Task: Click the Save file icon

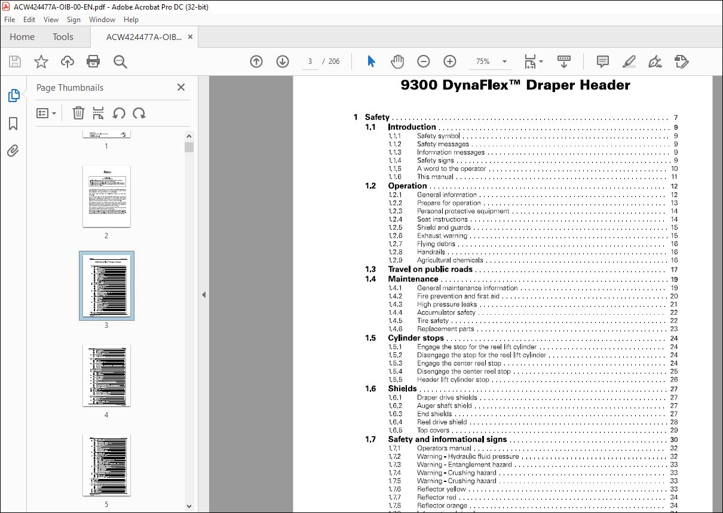Action: [15, 62]
